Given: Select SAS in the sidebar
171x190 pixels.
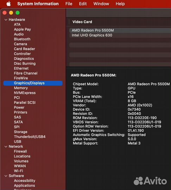Looking at the screenshot, I should [17, 117].
